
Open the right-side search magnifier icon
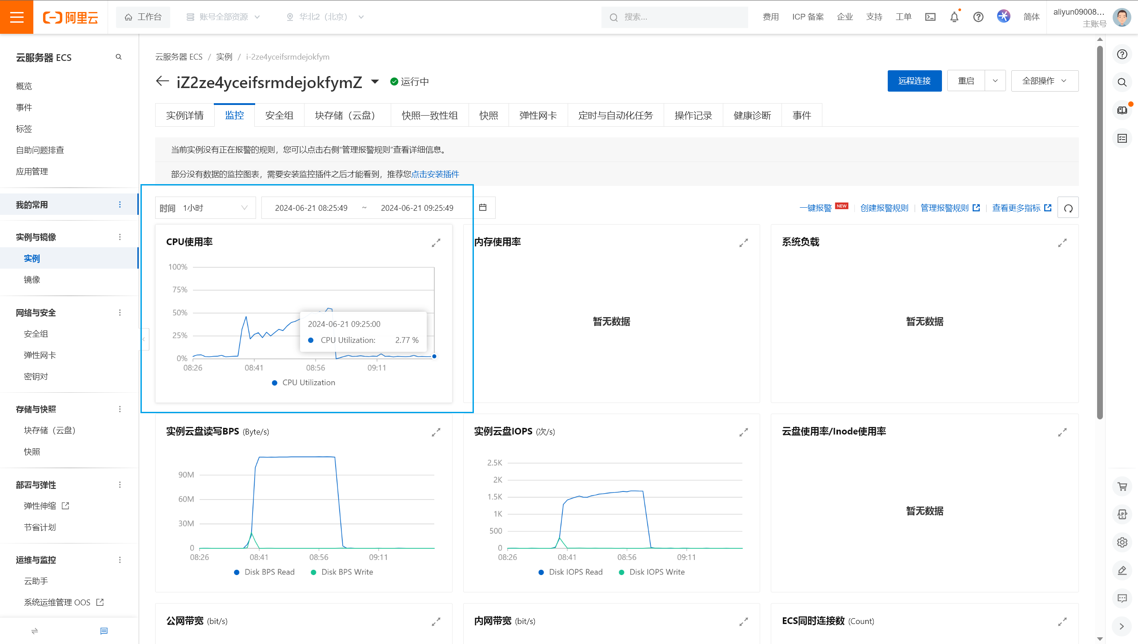click(x=1122, y=82)
